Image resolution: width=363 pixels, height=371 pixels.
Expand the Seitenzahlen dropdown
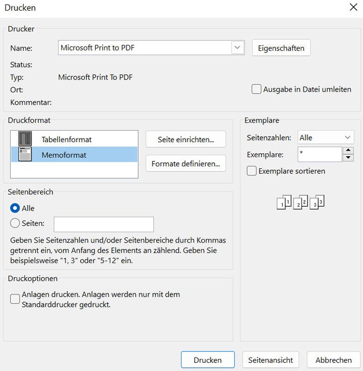(347, 138)
